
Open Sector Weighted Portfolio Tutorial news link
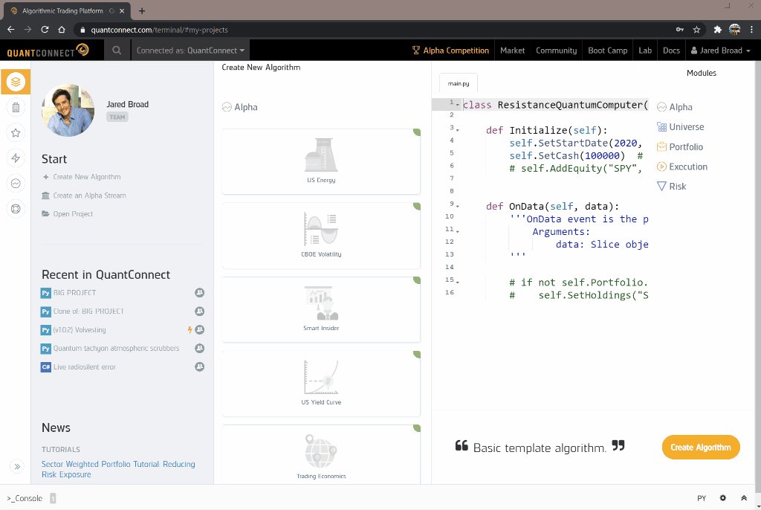(118, 469)
